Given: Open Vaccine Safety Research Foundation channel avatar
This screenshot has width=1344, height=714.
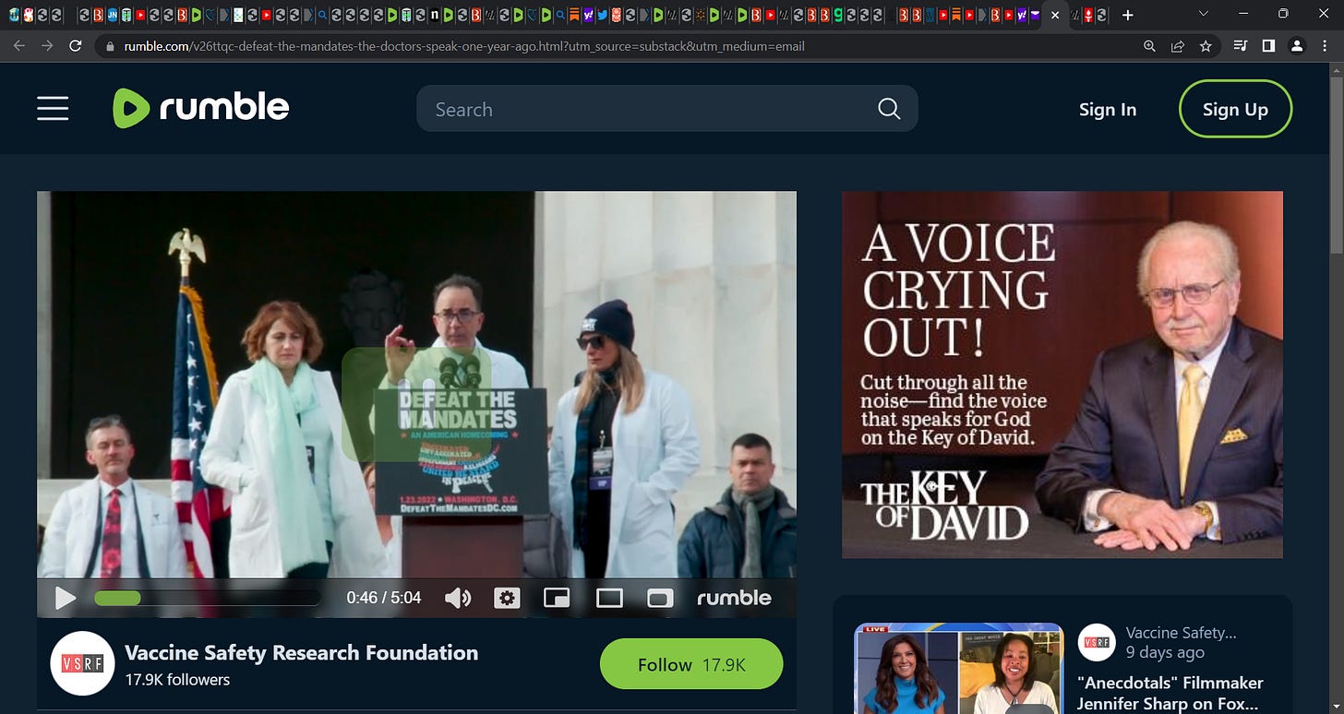Looking at the screenshot, I should coord(82,663).
